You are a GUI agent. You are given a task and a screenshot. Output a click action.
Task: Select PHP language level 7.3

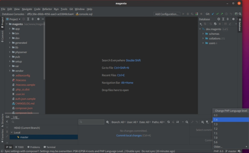(231, 124)
